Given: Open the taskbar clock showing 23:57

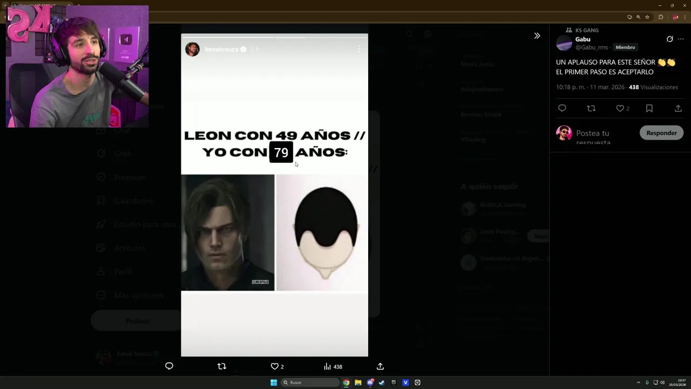Looking at the screenshot, I should (678, 383).
